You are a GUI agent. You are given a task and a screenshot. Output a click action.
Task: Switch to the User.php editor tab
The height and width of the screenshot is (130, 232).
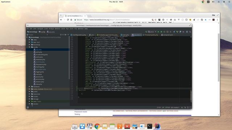[125, 35]
